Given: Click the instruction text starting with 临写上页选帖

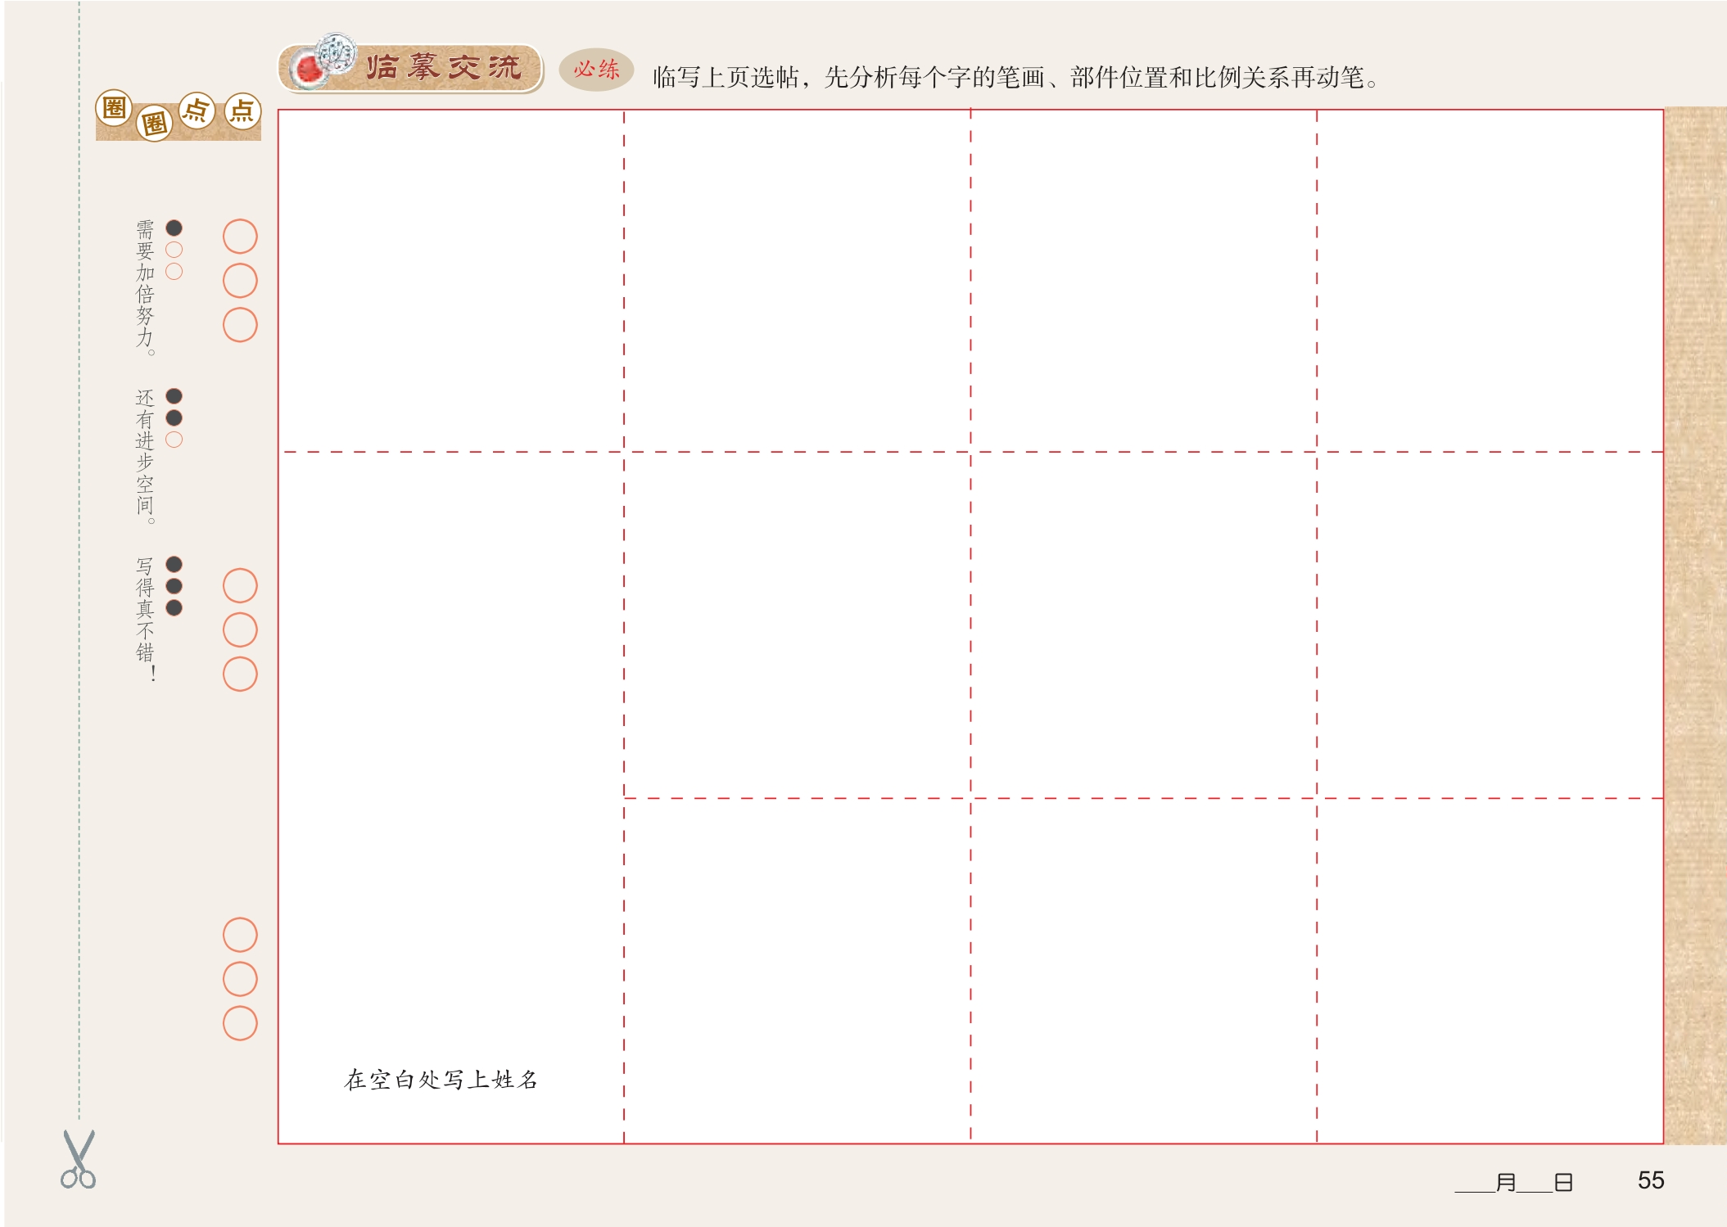Looking at the screenshot, I should pos(1015,78).
